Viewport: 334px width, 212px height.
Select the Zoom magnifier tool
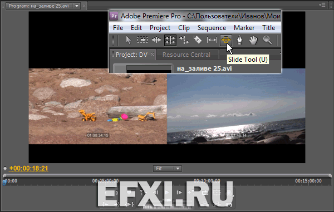(267, 40)
